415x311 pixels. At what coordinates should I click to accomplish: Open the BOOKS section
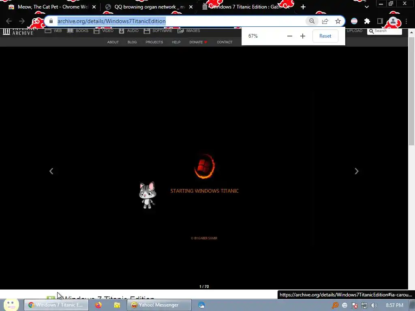(77, 31)
